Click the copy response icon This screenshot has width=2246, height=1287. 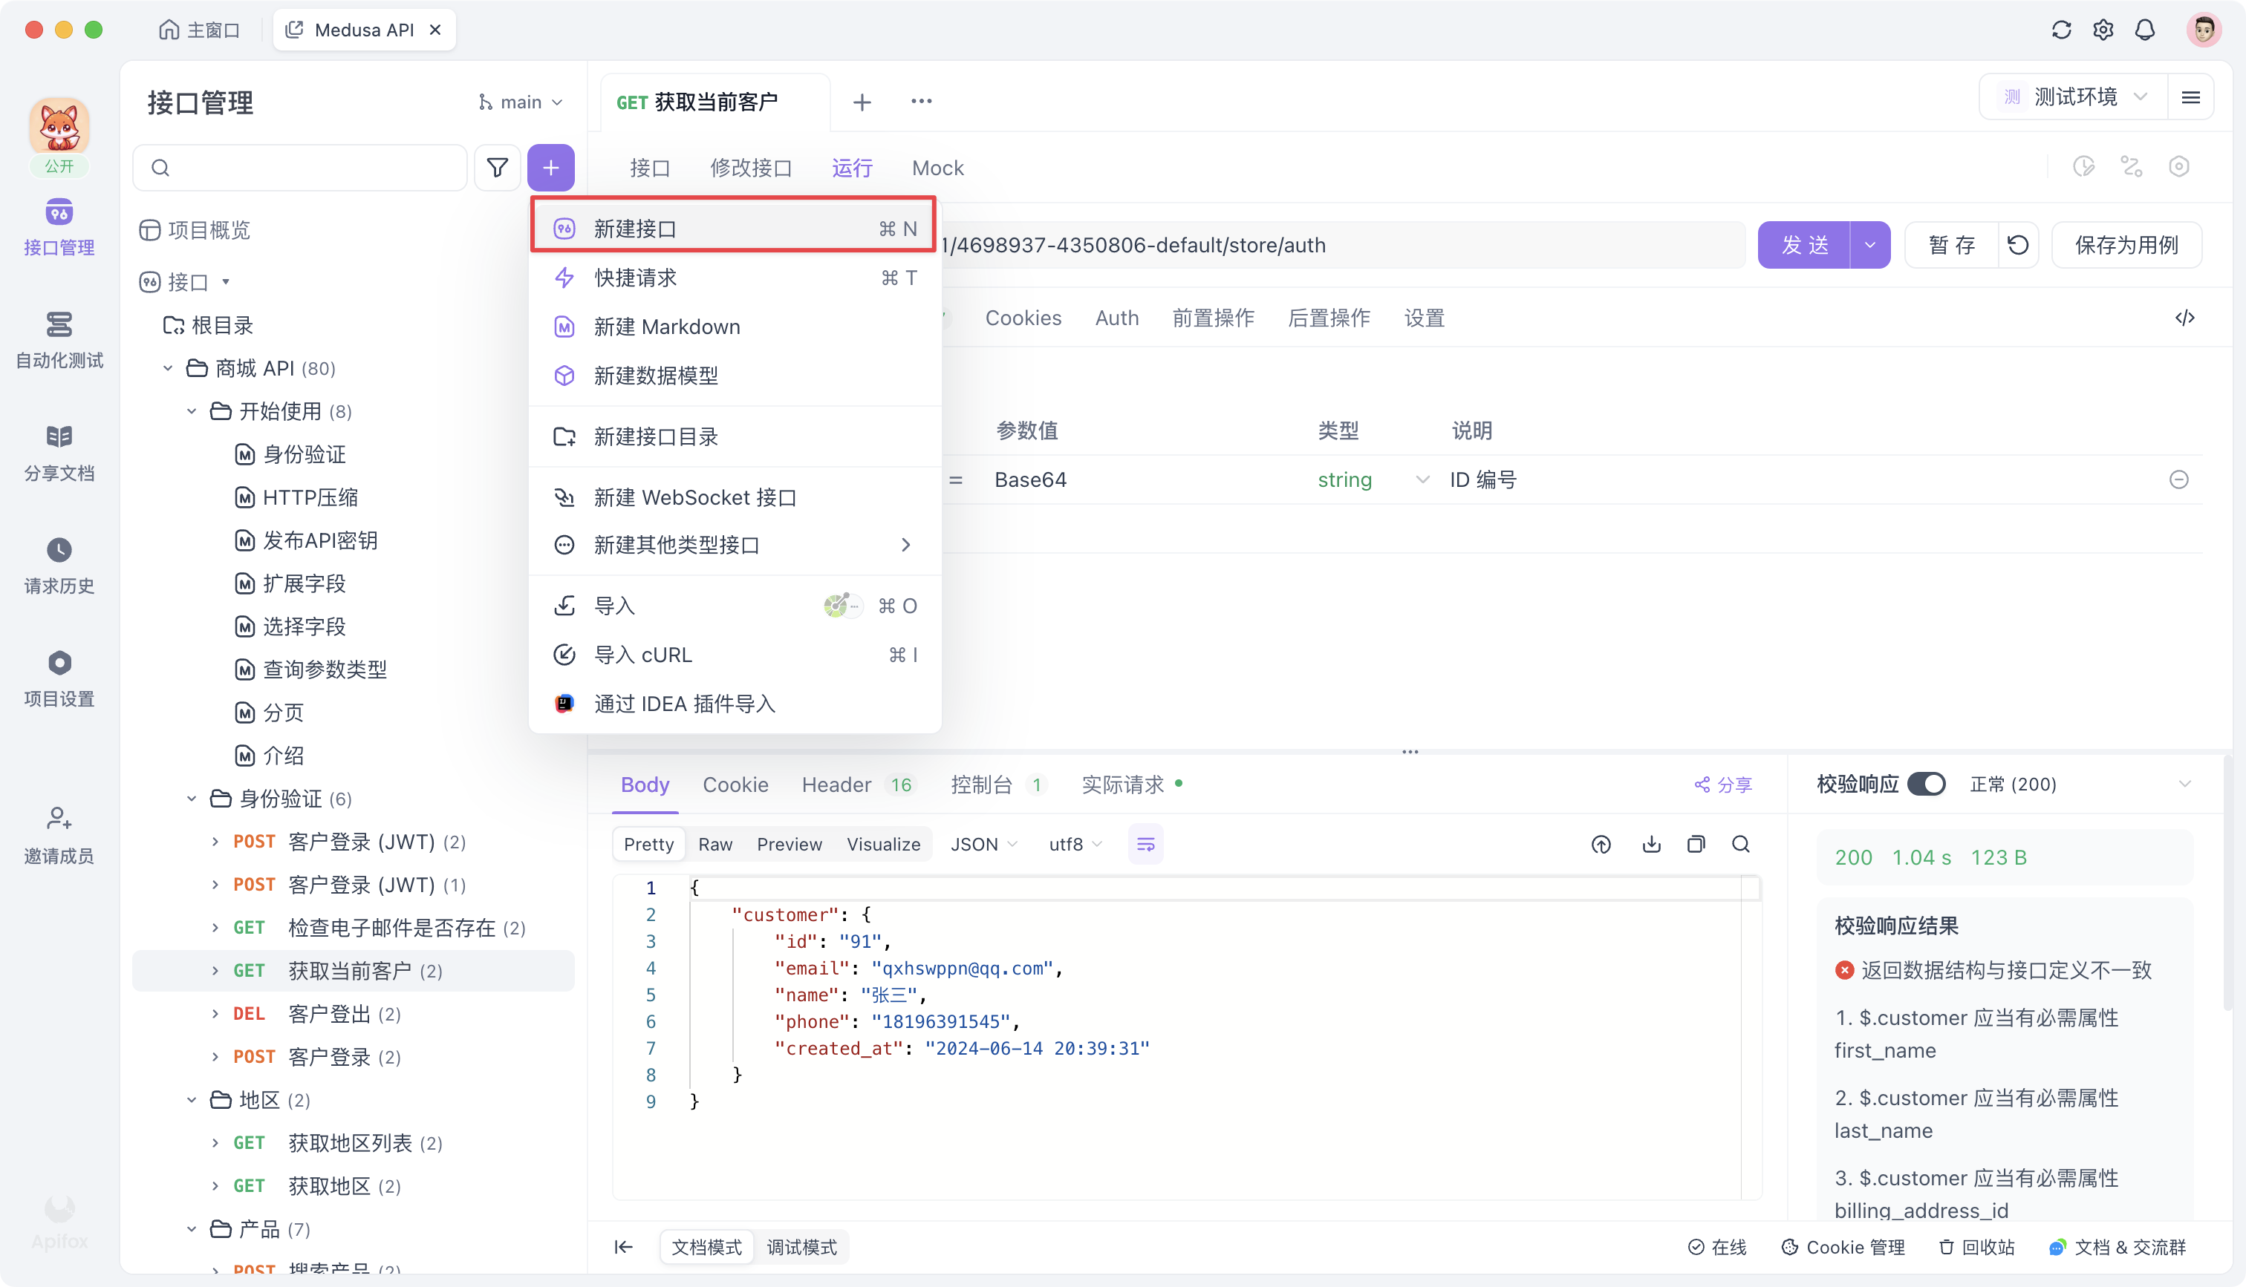pos(1696,844)
